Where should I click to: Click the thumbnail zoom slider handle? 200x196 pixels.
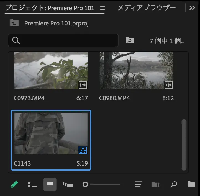pyautogui.click(x=85, y=184)
